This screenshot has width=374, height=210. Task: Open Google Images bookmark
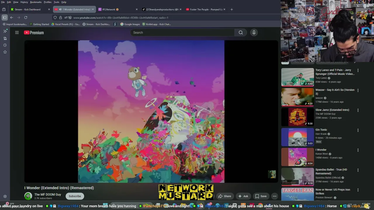[x=130, y=24]
